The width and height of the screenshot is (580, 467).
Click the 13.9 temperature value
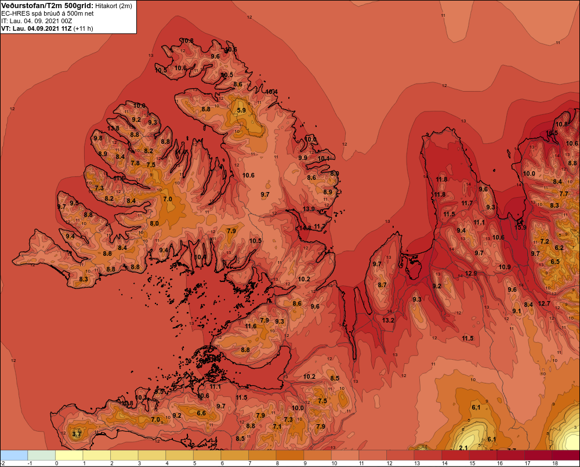309,209
